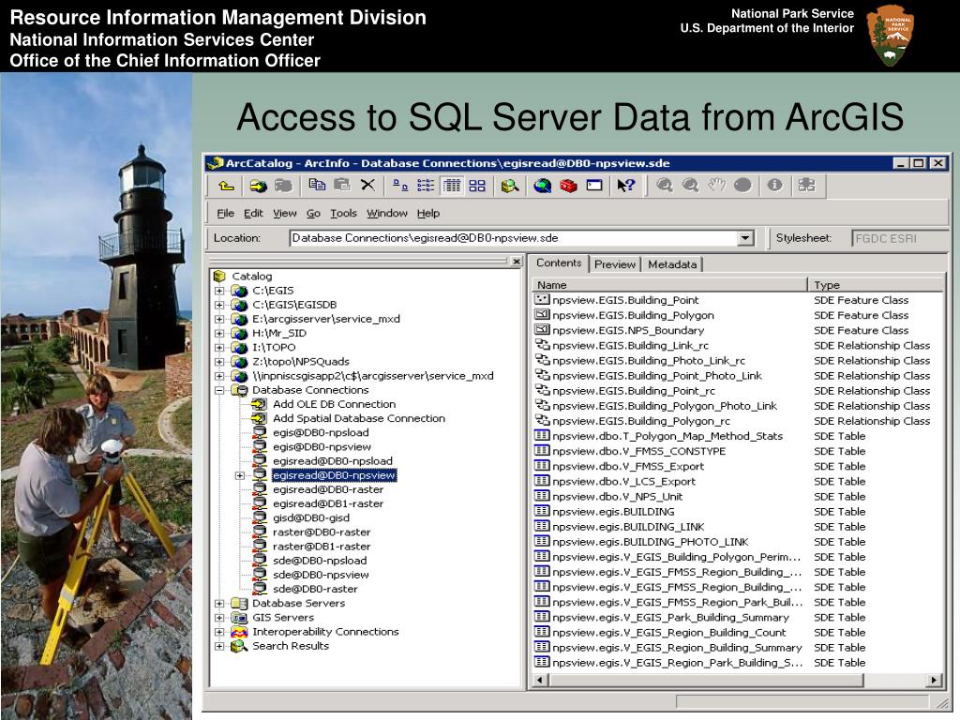The width and height of the screenshot is (960, 720).
Task: Open the Help menu
Action: pos(428,213)
